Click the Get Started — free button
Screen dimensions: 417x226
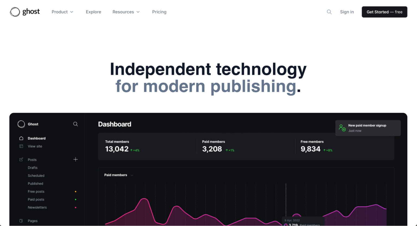coord(384,12)
